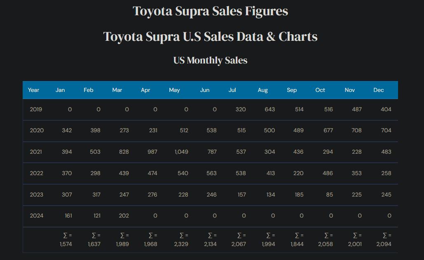The height and width of the screenshot is (260, 424).
Task: Click the Dec column header
Action: pyautogui.click(x=379, y=90)
